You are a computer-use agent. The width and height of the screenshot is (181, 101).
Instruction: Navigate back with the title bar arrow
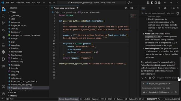click(x=50, y=3)
